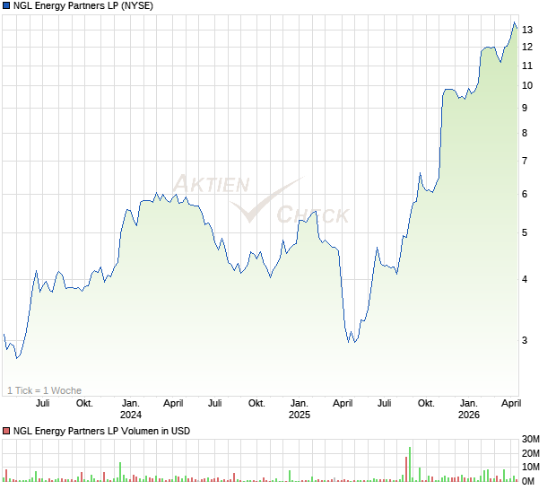Click the volume axis label '0M'
The width and height of the screenshot is (556, 490).
(528, 481)
